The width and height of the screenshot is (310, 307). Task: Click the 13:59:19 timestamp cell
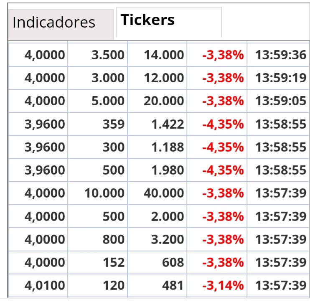[278, 78]
